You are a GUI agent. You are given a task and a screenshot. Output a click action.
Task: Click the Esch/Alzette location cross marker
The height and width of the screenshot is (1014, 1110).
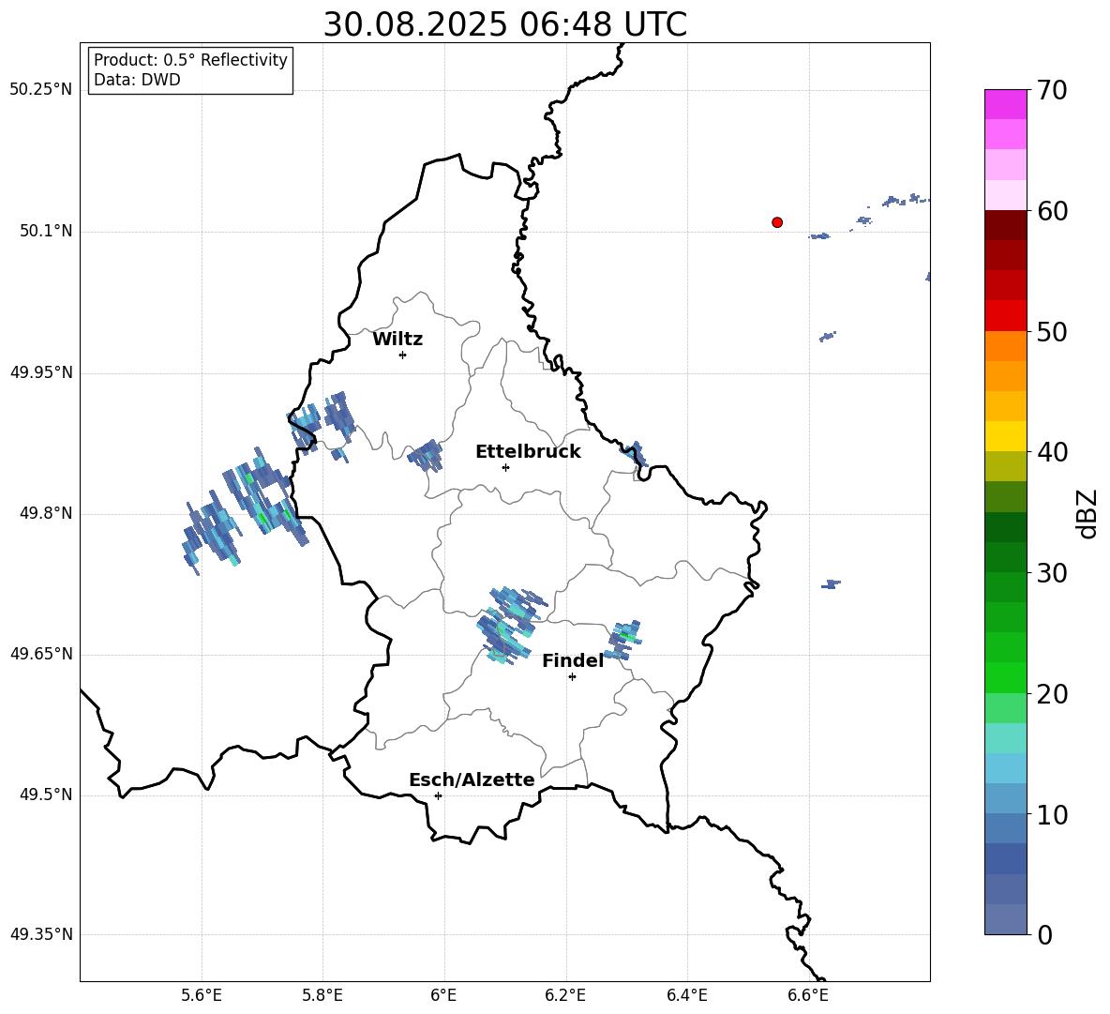(x=438, y=795)
